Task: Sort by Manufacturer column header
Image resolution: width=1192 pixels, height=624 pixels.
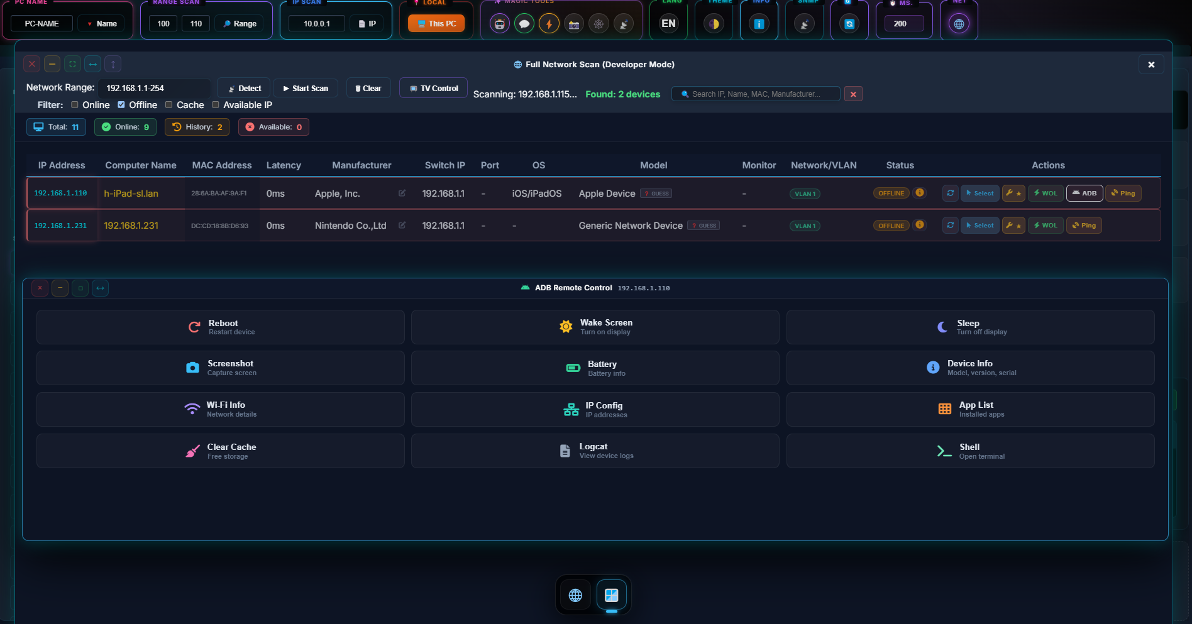Action: (x=361, y=165)
